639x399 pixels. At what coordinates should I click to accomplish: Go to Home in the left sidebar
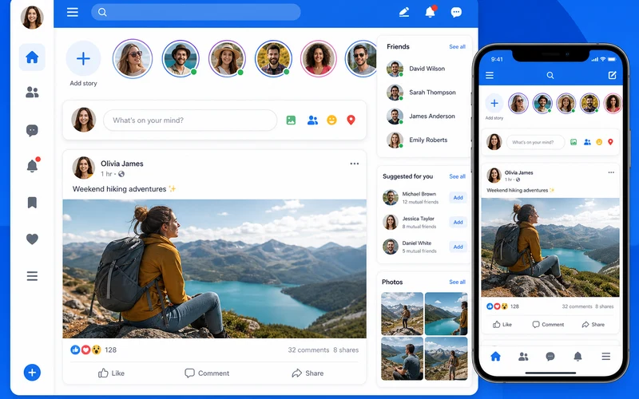(x=32, y=57)
